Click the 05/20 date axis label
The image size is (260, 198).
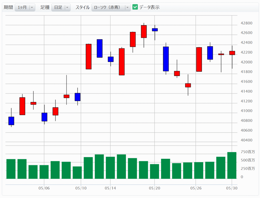point(155,188)
